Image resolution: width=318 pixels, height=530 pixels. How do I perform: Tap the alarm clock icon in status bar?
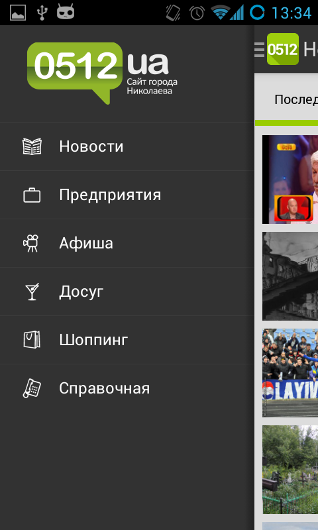tap(197, 13)
